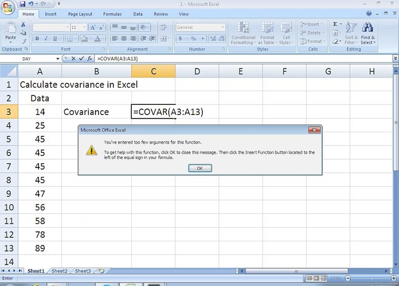Increase the font size with Grow Font
The width and height of the screenshot is (399, 286).
tap(93, 27)
